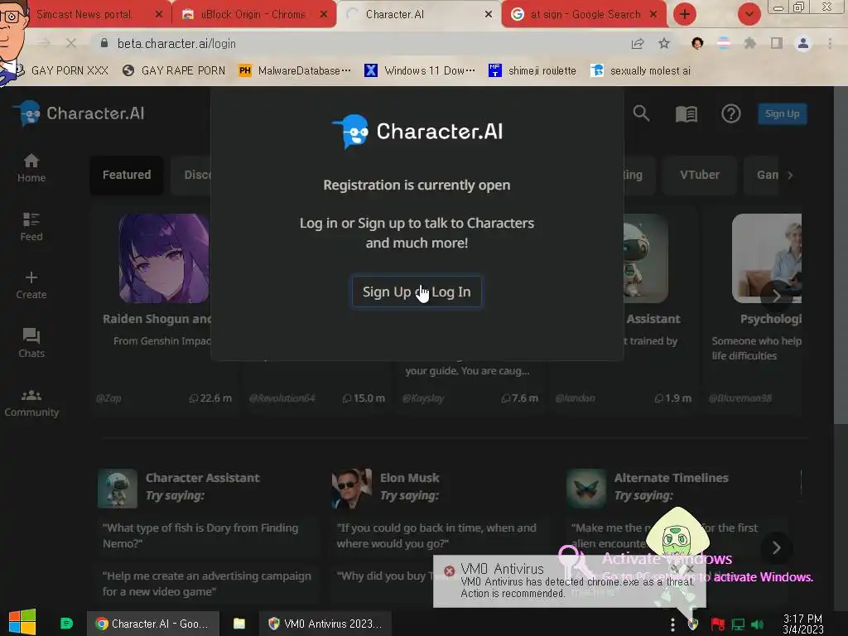848x636 pixels.
Task: Open the tab search dropdown arrow
Action: [749, 14]
